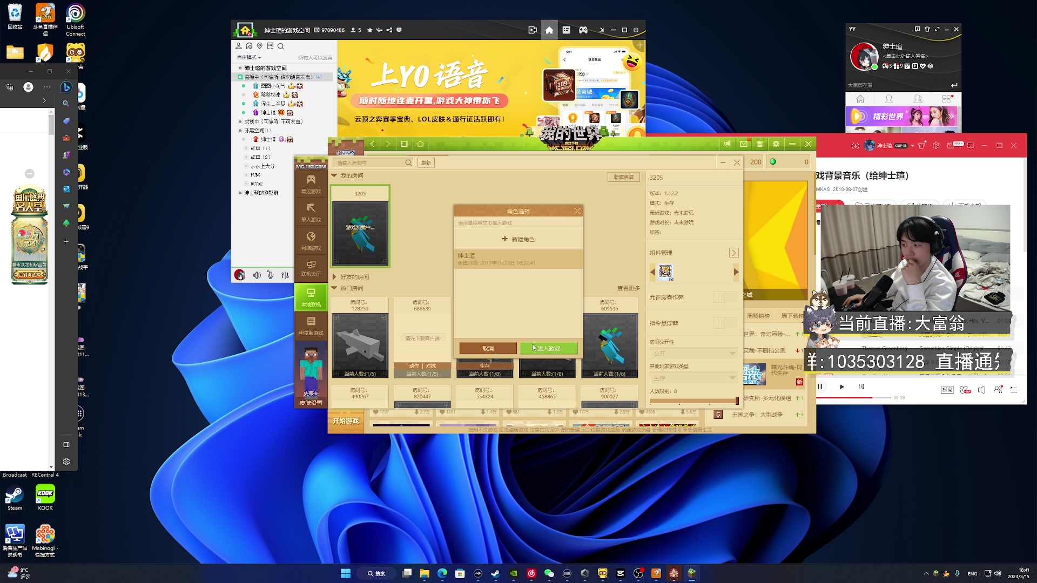The image size is (1037, 583).
Task: Open 最近游戏 in Minecraft sidebar
Action: tap(311, 184)
